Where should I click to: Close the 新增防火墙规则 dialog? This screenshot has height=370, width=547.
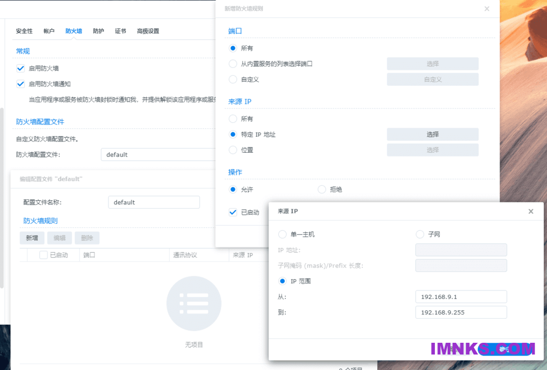pos(487,9)
